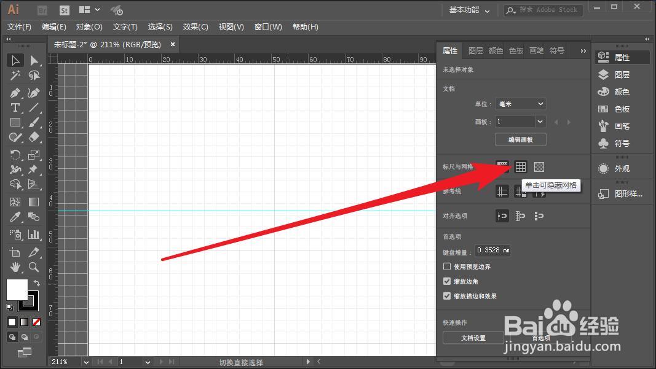Activate the Slice tool
656x369 pixels.
[34, 252]
